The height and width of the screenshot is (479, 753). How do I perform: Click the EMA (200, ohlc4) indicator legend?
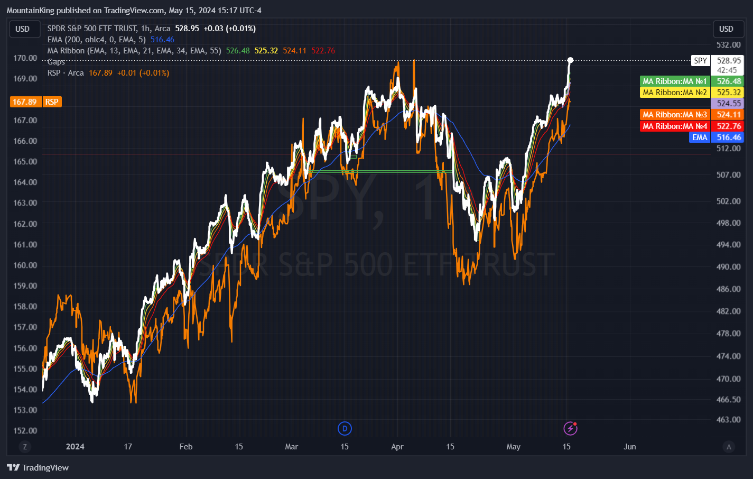96,40
